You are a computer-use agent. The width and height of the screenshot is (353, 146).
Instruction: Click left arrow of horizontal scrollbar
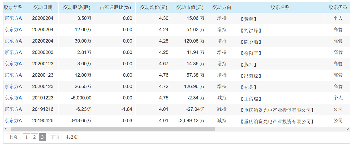(5, 129)
